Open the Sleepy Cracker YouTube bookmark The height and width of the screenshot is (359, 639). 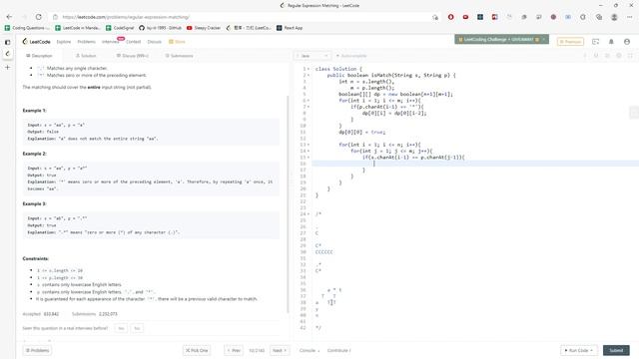tap(204, 28)
